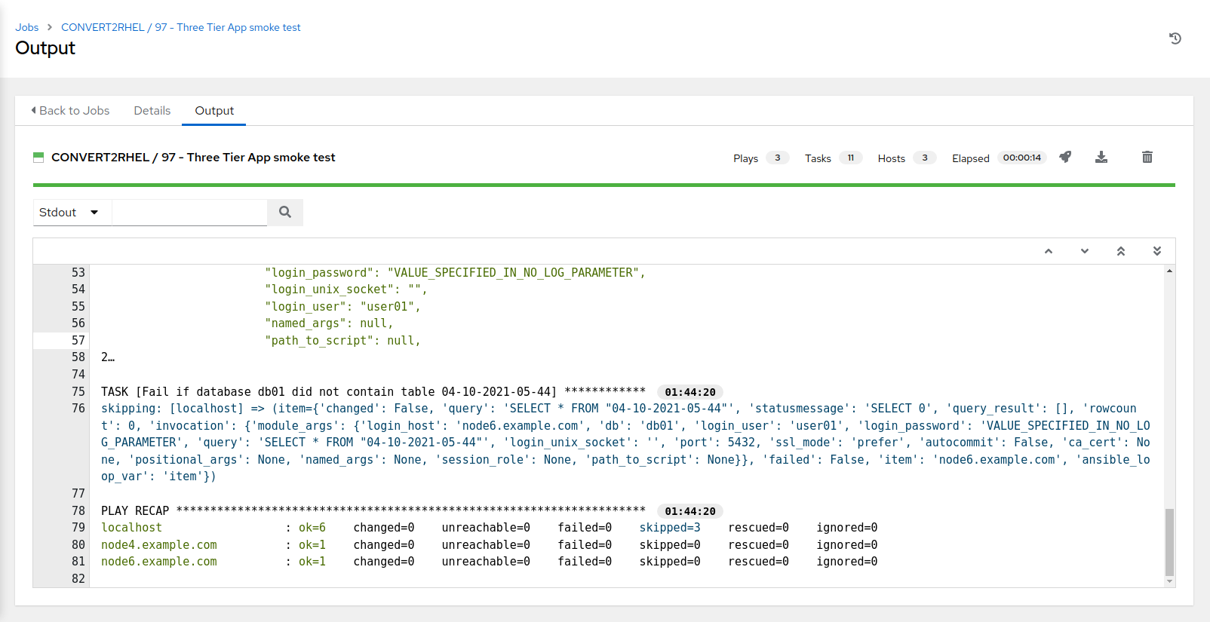Click the login_user line 55
The image size is (1210, 622).
tap(343, 307)
